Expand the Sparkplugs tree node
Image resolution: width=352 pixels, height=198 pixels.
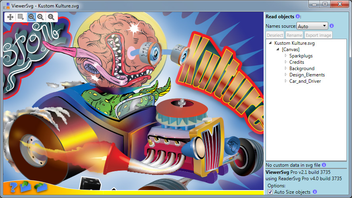pos(285,56)
